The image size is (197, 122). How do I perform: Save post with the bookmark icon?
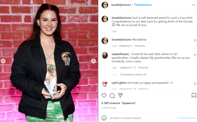(x=194, y=96)
